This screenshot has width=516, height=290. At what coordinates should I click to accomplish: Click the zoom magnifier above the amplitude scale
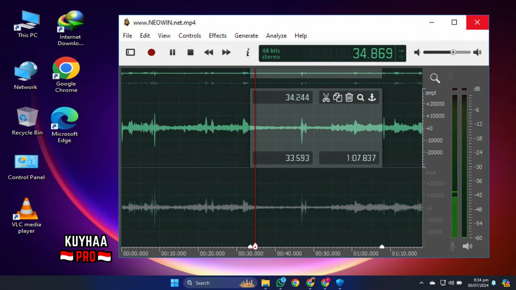point(435,78)
